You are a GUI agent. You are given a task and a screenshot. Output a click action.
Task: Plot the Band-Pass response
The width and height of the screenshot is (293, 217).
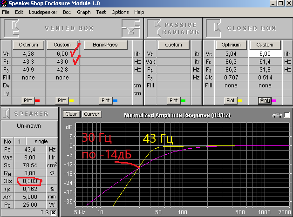pos(106,101)
